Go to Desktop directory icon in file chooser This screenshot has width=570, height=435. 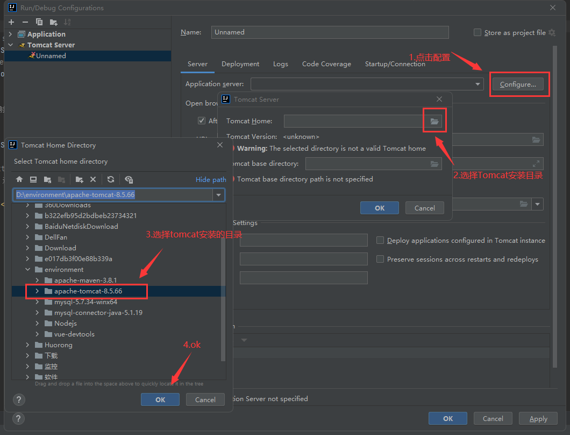click(x=33, y=179)
